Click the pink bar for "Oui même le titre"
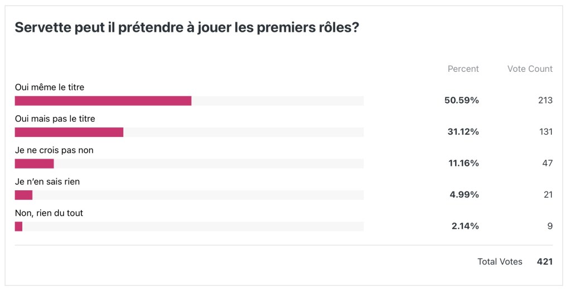571x291 pixels. click(x=103, y=101)
